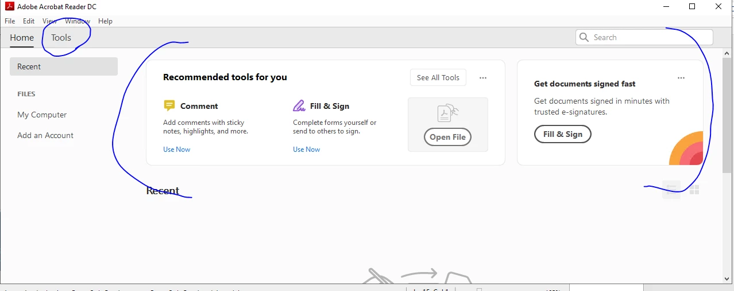Click the vertical scrollbar thumb

point(728,115)
